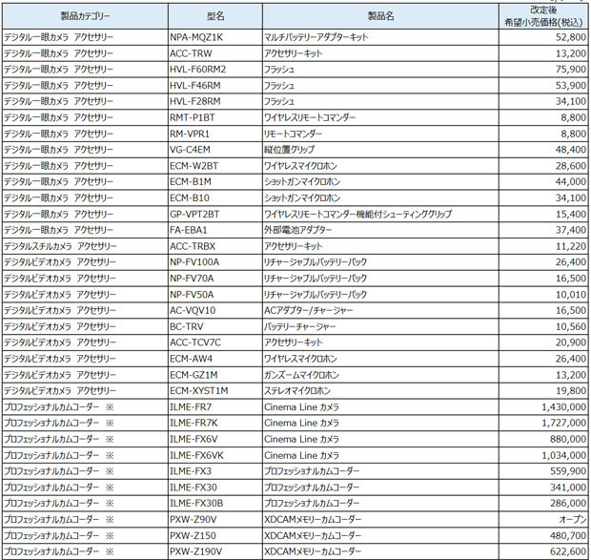Click the 改定後 希望小売価格(税込) header

(x=543, y=16)
